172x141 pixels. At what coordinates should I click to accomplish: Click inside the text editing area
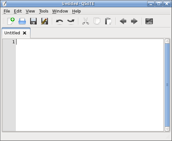(90, 85)
